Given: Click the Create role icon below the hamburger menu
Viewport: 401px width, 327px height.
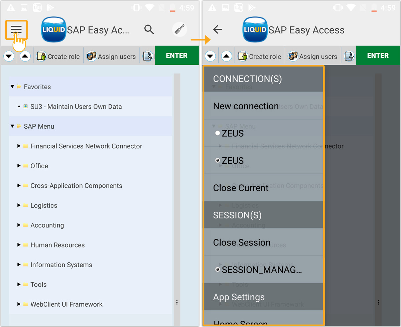Looking at the screenshot, I should coord(41,56).
